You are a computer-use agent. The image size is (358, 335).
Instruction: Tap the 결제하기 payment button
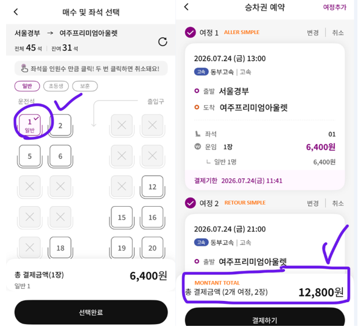point(265,317)
